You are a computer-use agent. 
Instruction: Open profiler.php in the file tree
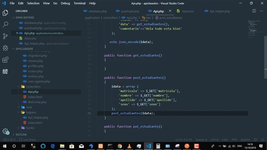(35, 66)
